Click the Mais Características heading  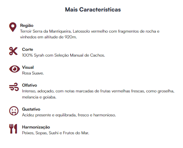pyautogui.click(x=93, y=10)
